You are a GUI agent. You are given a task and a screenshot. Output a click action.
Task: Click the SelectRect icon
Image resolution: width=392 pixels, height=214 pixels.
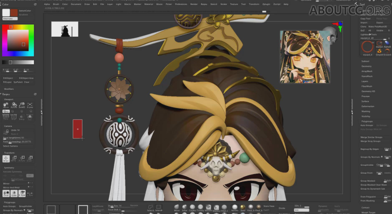[x=159, y=208]
